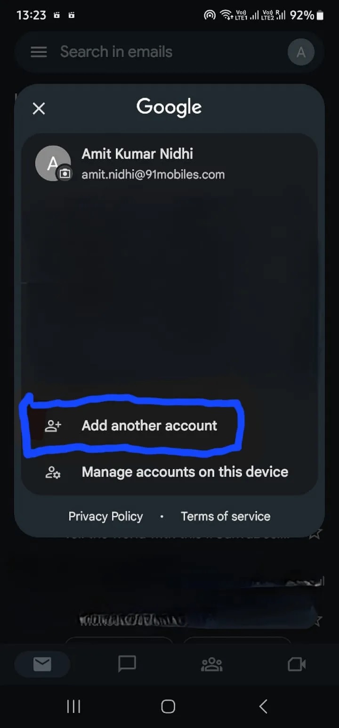Click the manage accounts gear-person icon
Screen dimensions: 339x728
(x=53, y=472)
